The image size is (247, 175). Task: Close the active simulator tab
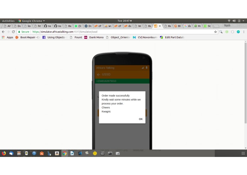[x=160, y=26]
